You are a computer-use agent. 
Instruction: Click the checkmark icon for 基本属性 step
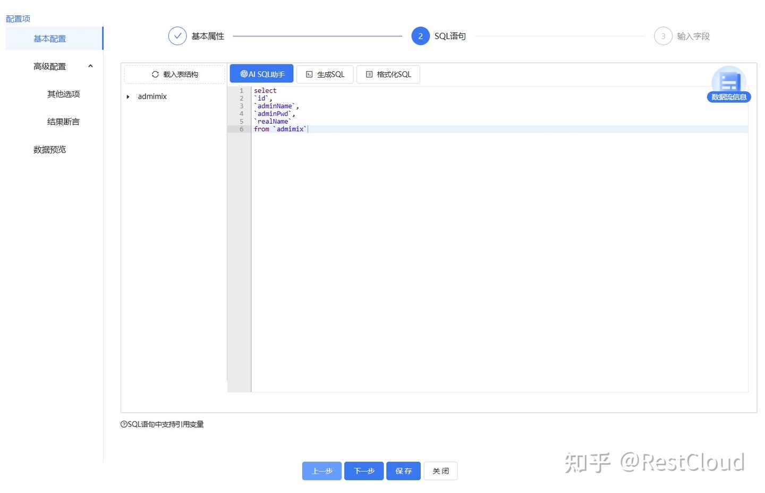177,36
